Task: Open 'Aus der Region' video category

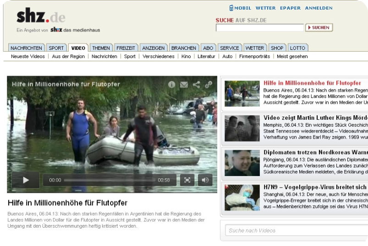Action: [x=68, y=57]
